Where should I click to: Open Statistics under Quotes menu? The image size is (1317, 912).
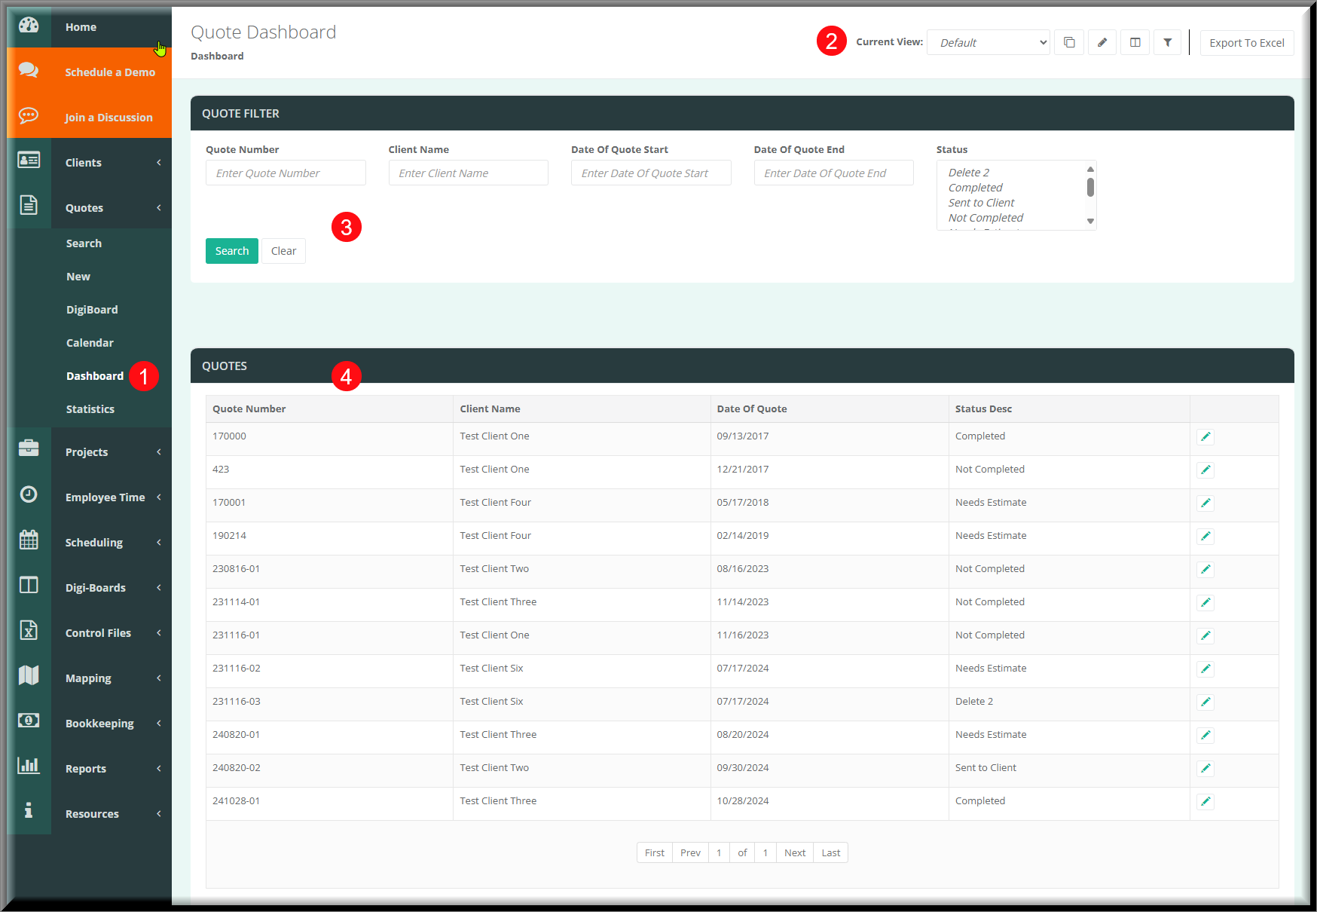(90, 409)
